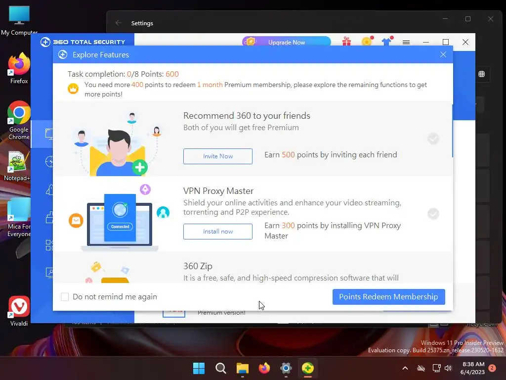Click the Recommend 360 task completion checkmark
The width and height of the screenshot is (506, 380).
pos(433,139)
